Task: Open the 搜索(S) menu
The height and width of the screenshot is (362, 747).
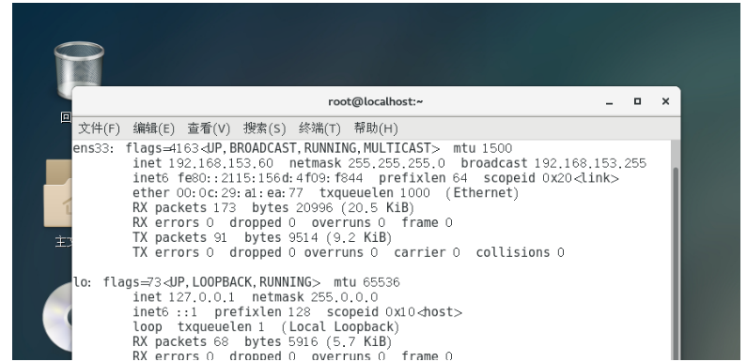Action: (264, 128)
